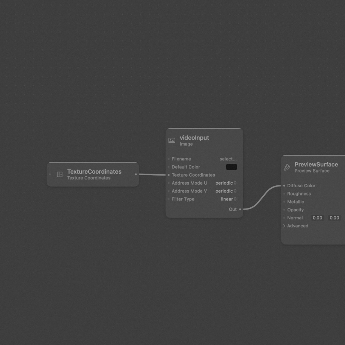Image resolution: width=345 pixels, height=345 pixels.
Task: Click the Out label on videoInput
Action: pyautogui.click(x=233, y=210)
